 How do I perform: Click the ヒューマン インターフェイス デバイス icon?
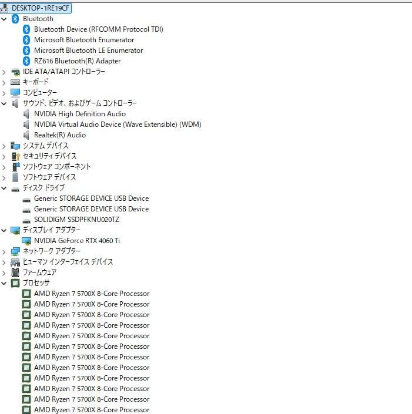(x=15, y=262)
